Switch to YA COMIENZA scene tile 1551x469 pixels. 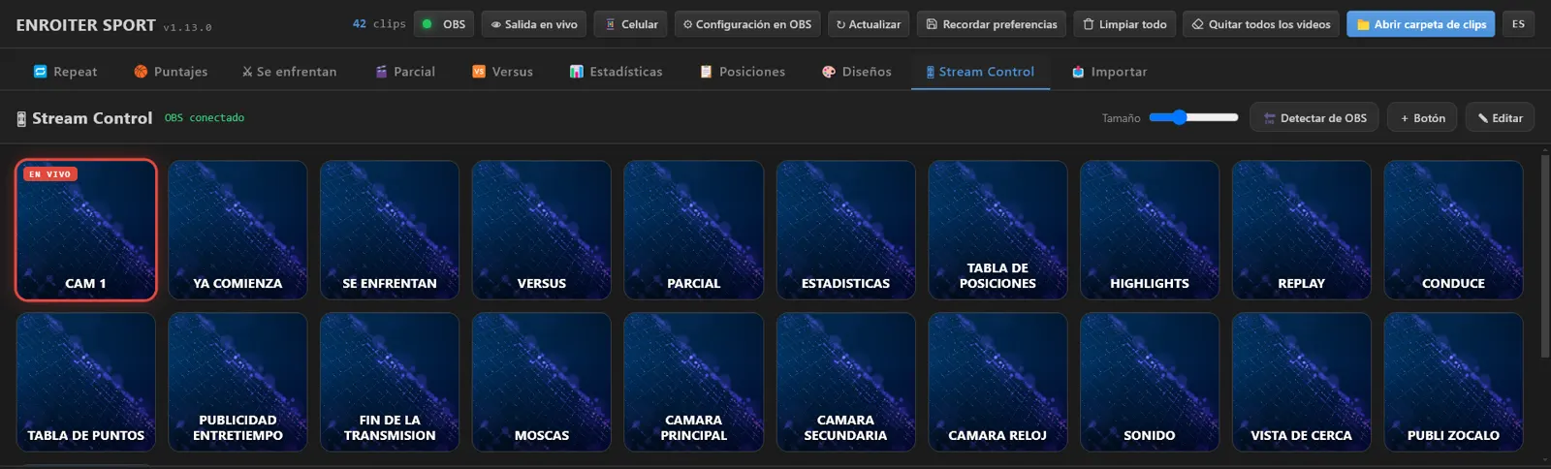(x=237, y=231)
